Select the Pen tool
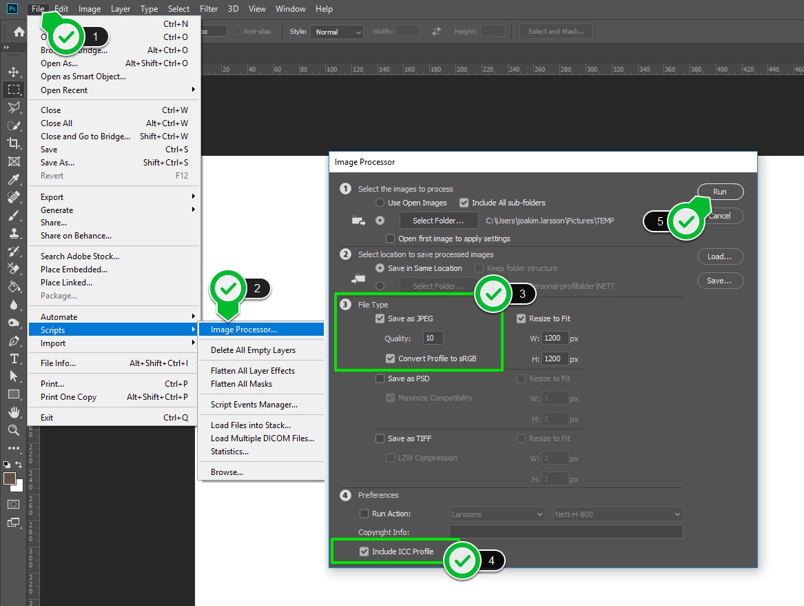 (x=14, y=341)
